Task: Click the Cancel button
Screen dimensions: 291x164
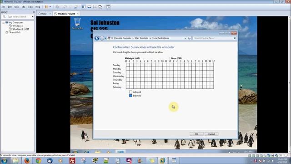Action: pos(211,134)
